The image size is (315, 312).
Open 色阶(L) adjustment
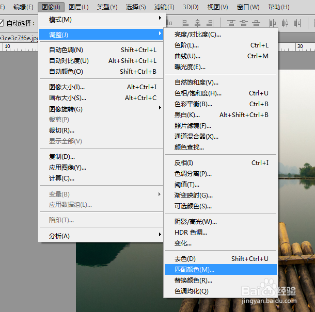click(220, 45)
